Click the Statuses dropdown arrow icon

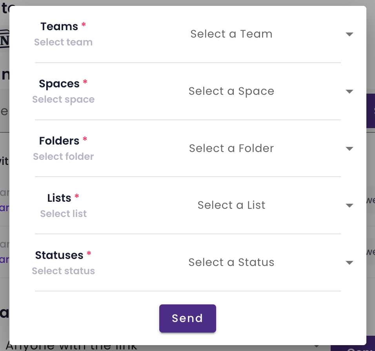click(350, 263)
